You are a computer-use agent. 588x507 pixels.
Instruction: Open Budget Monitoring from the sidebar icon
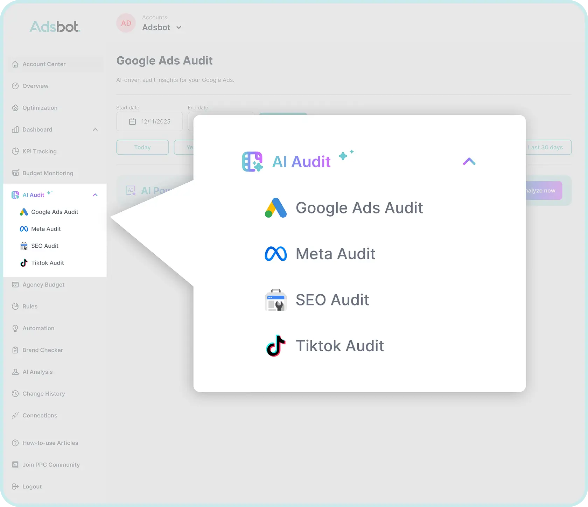point(15,173)
